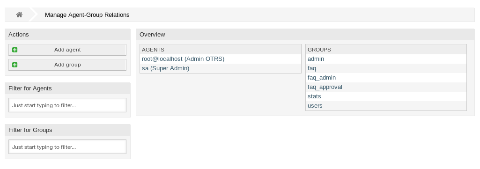
Task: Click the Add group button
Action: pos(67,65)
